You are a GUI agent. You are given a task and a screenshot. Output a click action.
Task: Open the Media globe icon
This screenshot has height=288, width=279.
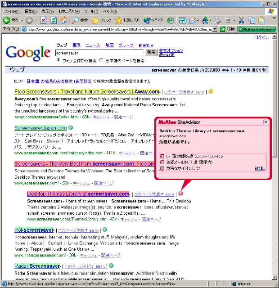(147, 20)
